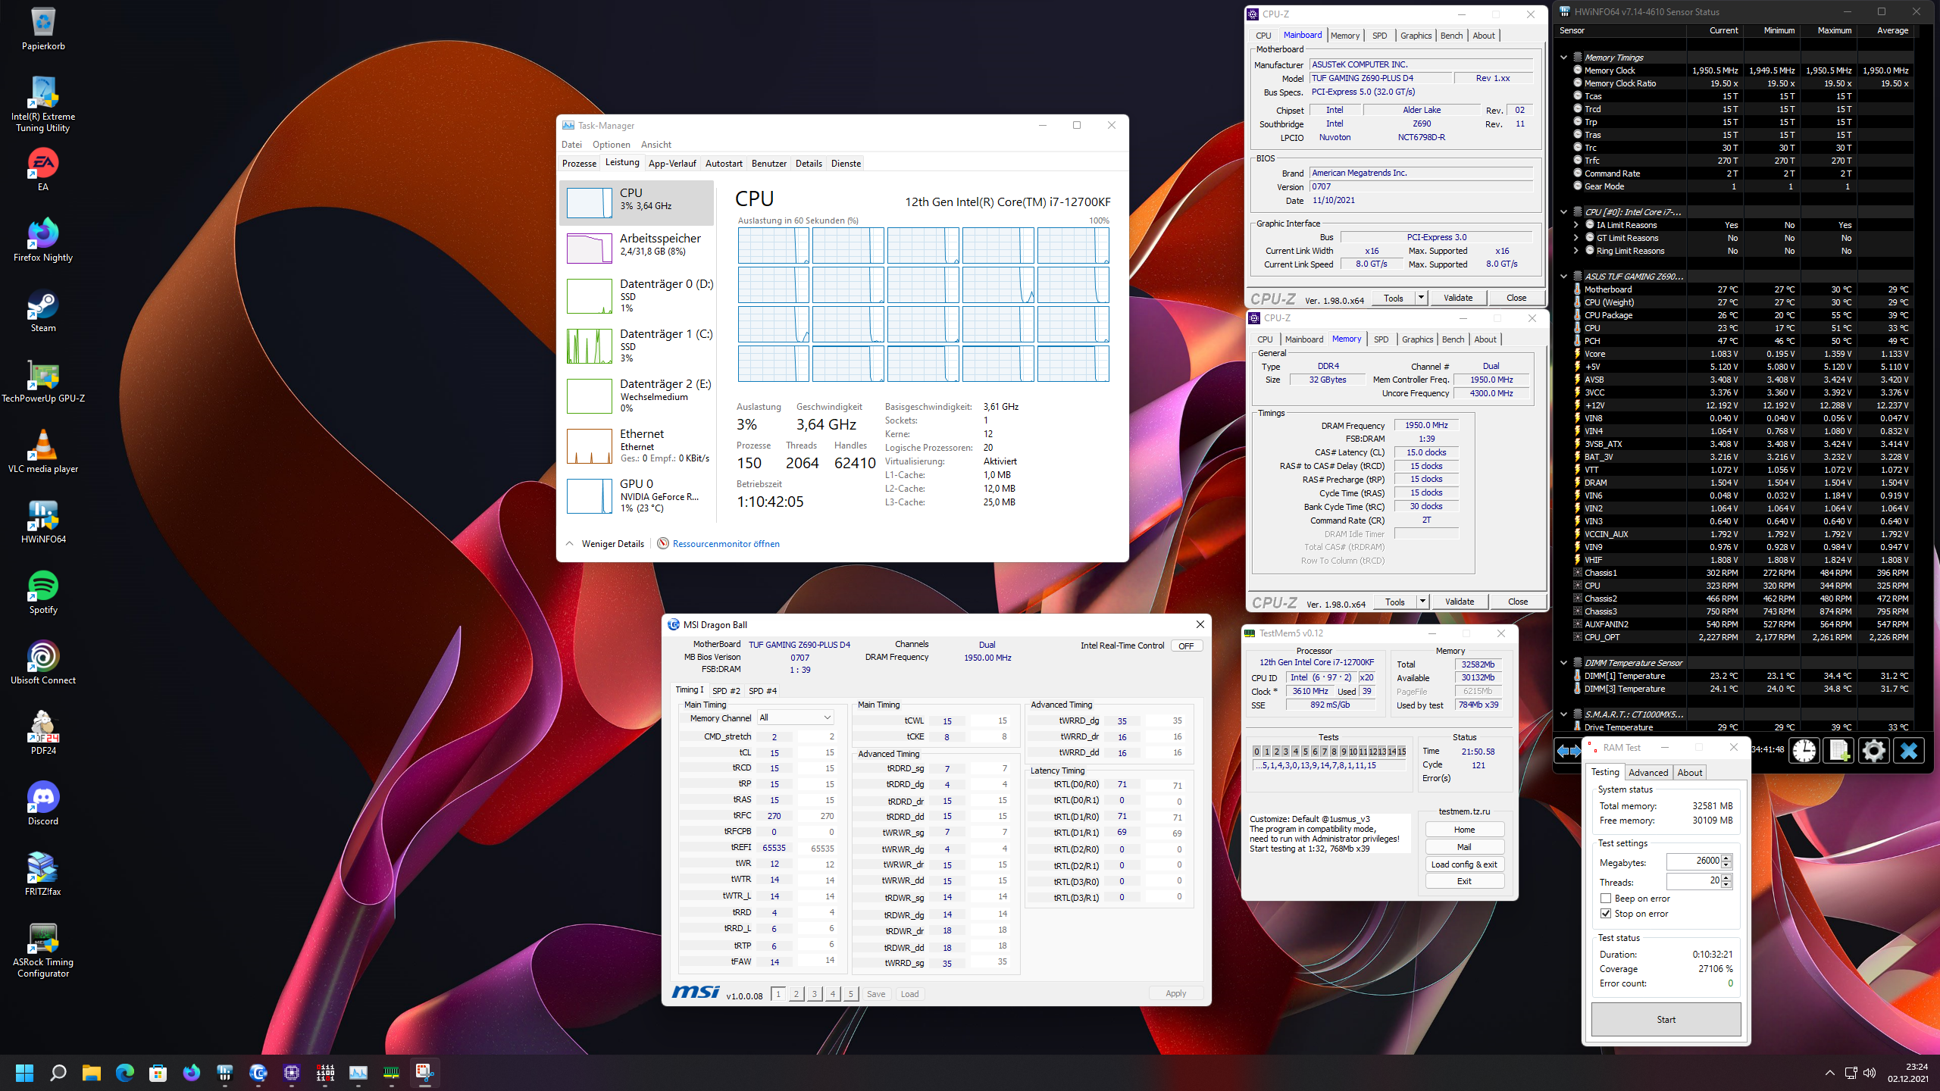The height and width of the screenshot is (1091, 1940).
Task: Select the Intel Extreme Tuning Utility shortcut
Action: pos(43,105)
